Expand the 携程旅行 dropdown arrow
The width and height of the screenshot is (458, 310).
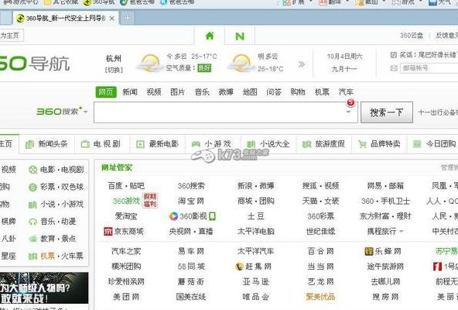coord(402,231)
